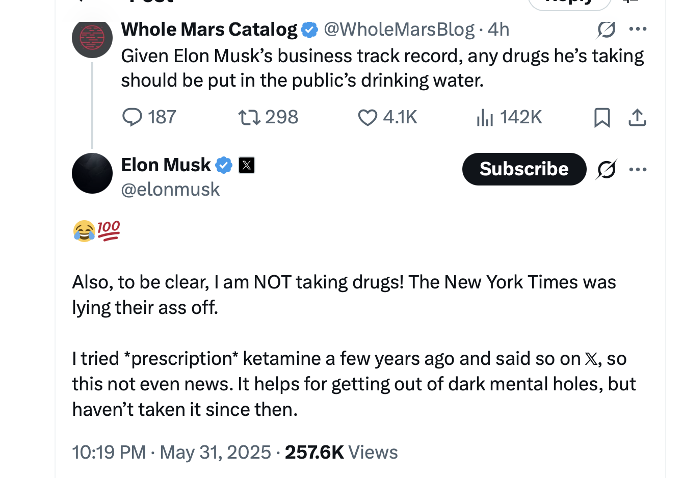
Task: Open the Whole Mars Catalog display name link
Action: point(209,30)
